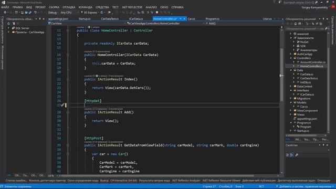Open the CarView project navigation dropdown

(x=87, y=23)
